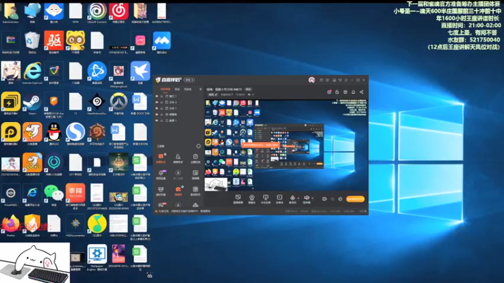Image resolution: width=504 pixels, height=283 pixels.
Task: Open the 弹幕助手 tool
Action: click(161, 158)
